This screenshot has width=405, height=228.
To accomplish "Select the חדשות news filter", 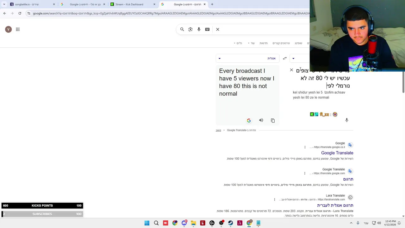I will coord(264,43).
